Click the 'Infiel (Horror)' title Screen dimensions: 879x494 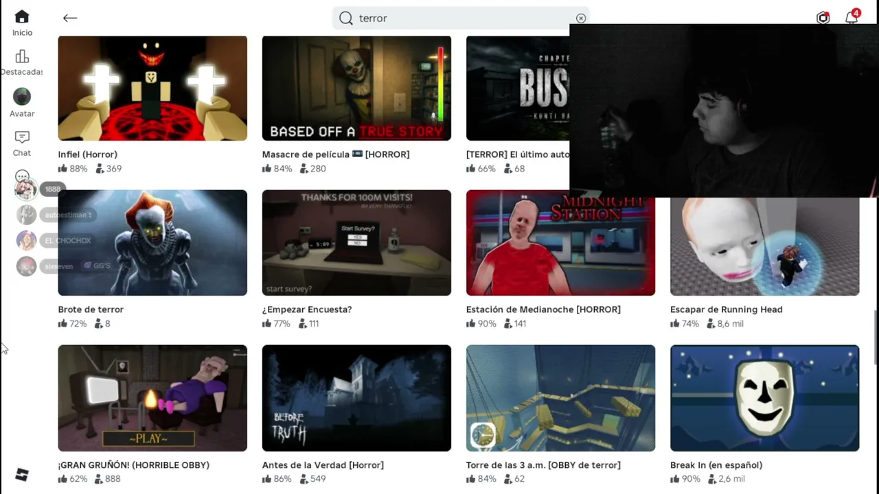pos(88,154)
